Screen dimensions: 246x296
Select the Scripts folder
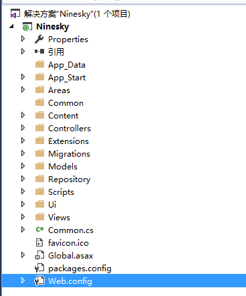(x=61, y=192)
